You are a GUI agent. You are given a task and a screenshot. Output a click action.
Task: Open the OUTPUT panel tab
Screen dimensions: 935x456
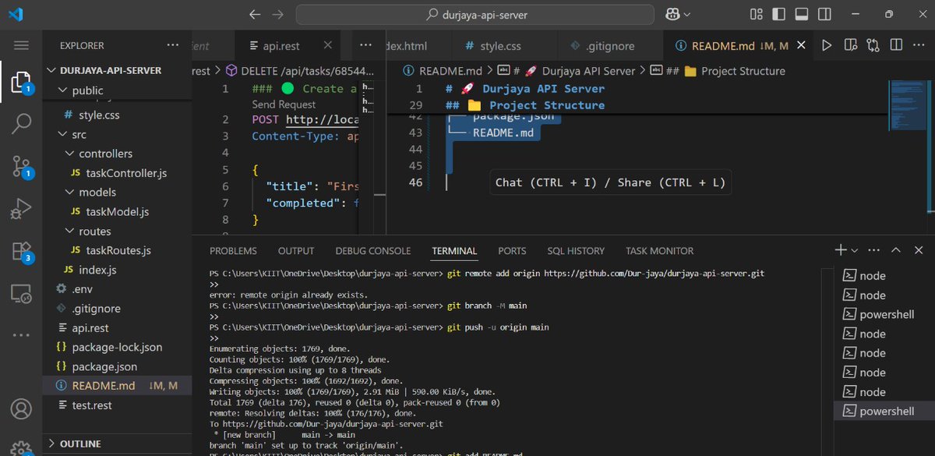point(296,251)
